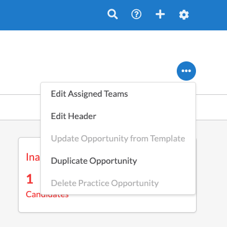This screenshot has width=227, height=227.
Task: Click empty space in the blue top navigation bar
Action: 51,15
